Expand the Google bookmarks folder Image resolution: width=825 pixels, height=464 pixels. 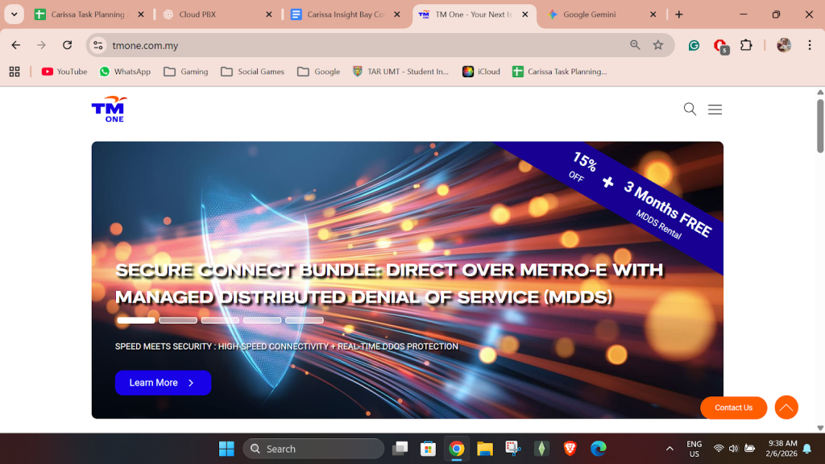318,72
